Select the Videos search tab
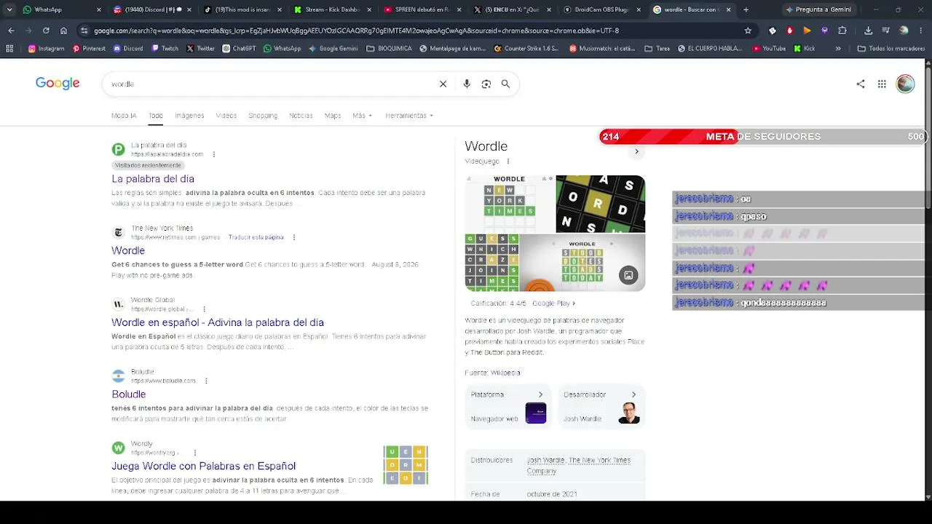This screenshot has width=932, height=524. (226, 116)
